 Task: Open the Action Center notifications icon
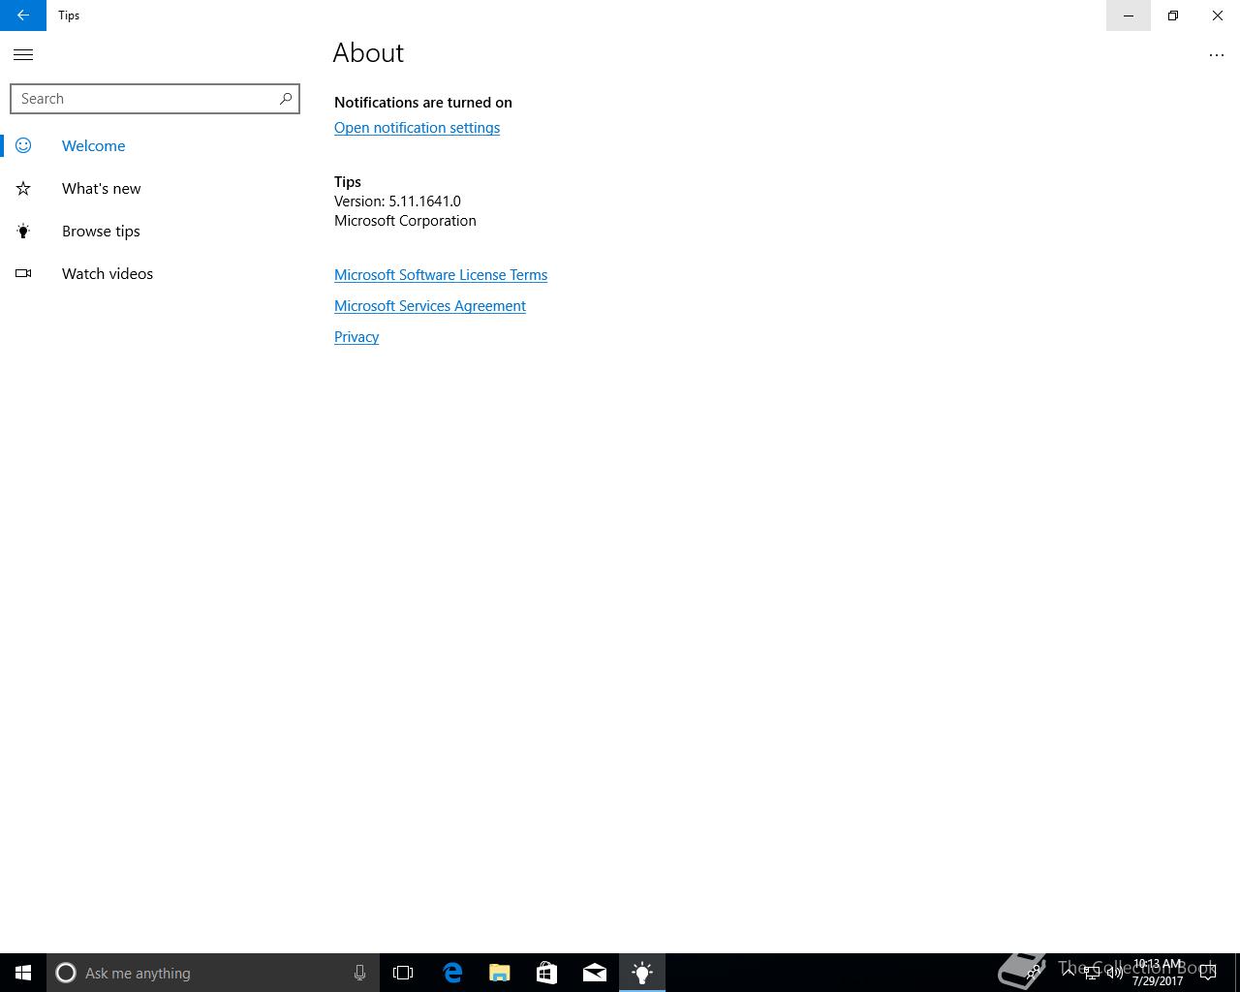pyautogui.click(x=1208, y=973)
